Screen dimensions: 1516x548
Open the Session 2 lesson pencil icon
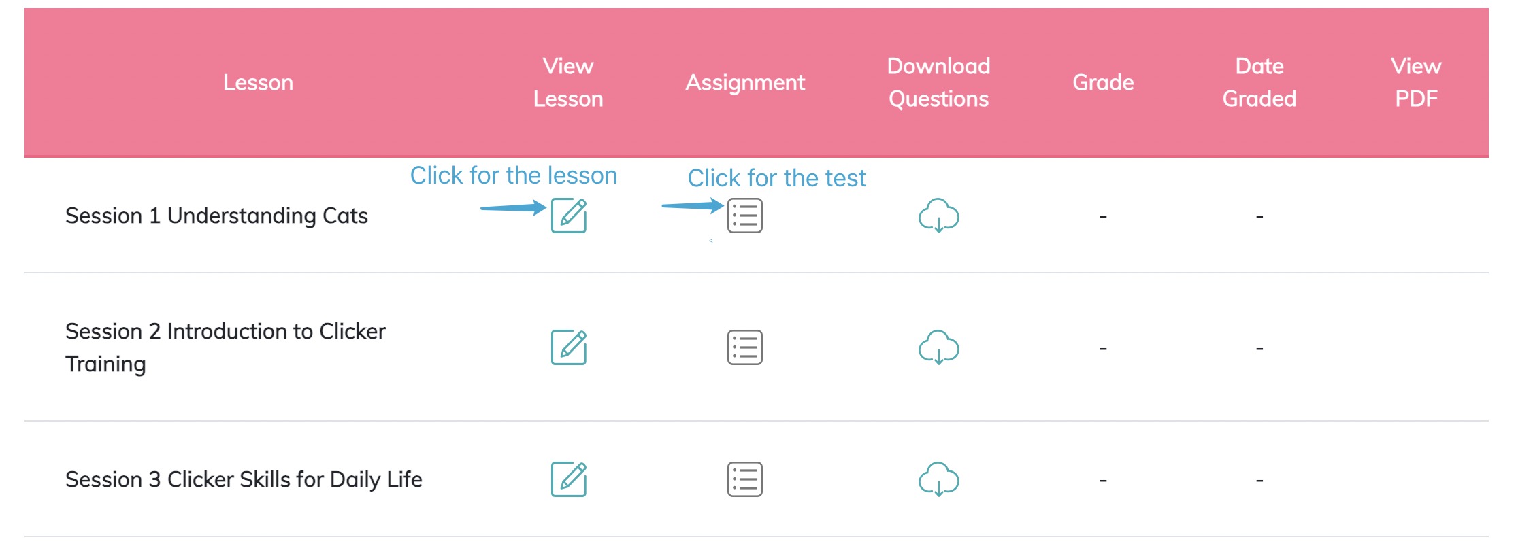pos(569,347)
